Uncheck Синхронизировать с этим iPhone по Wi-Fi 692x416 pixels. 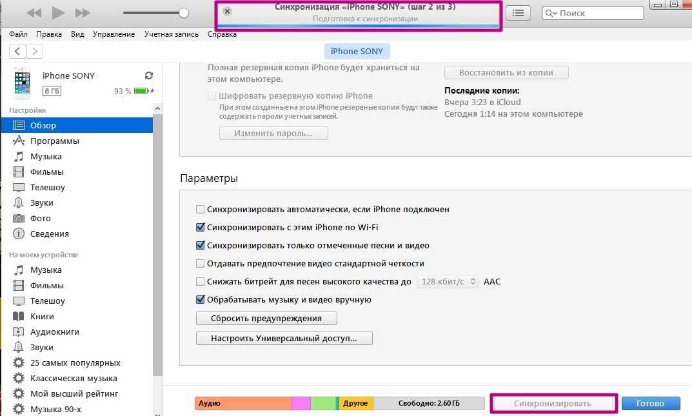click(201, 227)
